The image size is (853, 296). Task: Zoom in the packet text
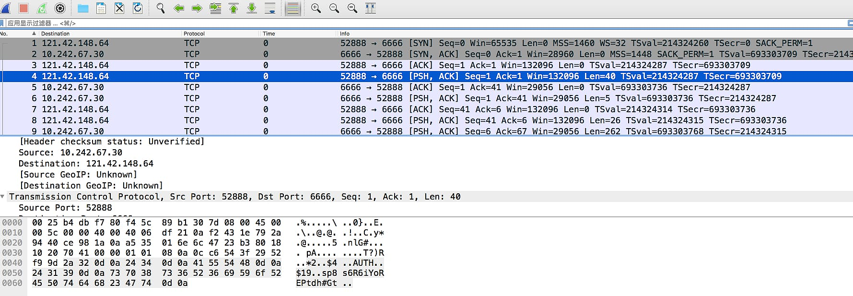coord(316,8)
